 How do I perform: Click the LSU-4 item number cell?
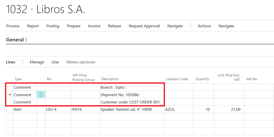coord(58,109)
